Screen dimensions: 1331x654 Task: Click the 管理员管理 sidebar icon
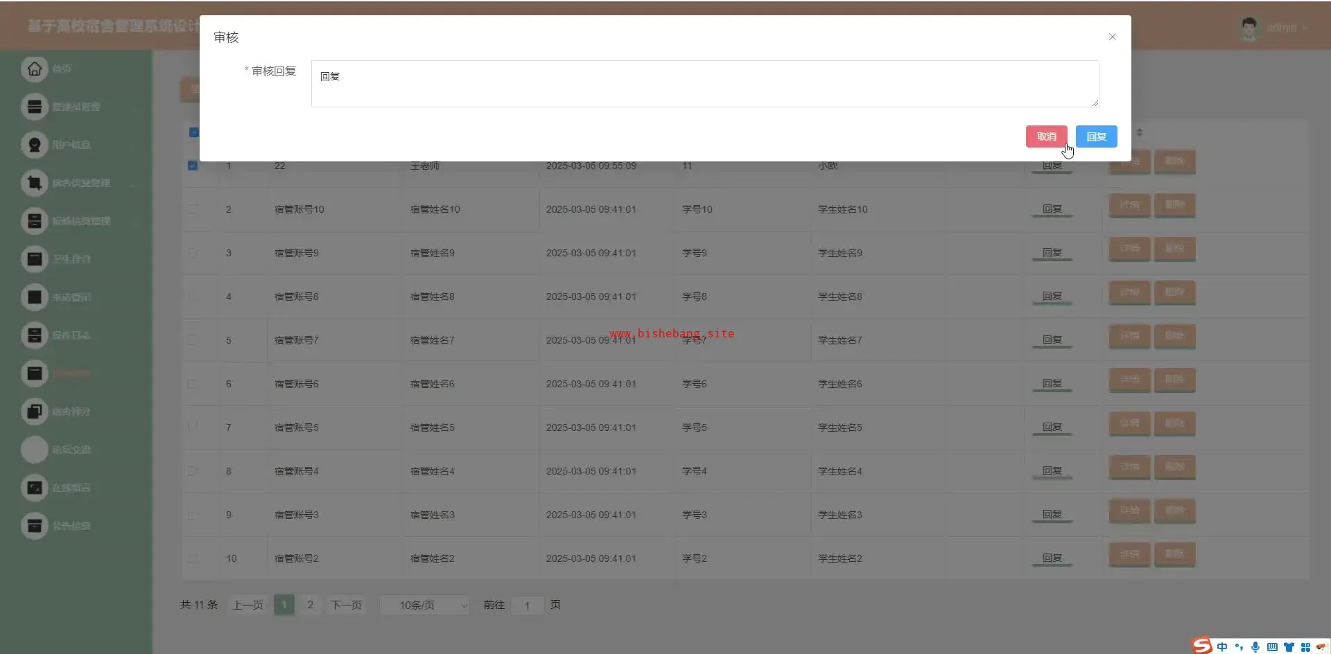click(x=35, y=107)
